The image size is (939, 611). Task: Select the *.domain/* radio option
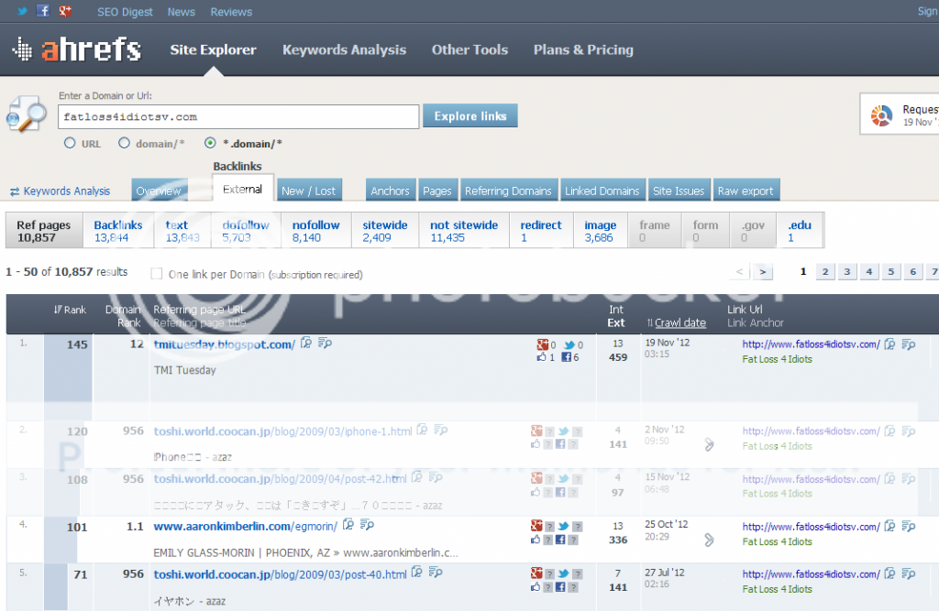[210, 143]
